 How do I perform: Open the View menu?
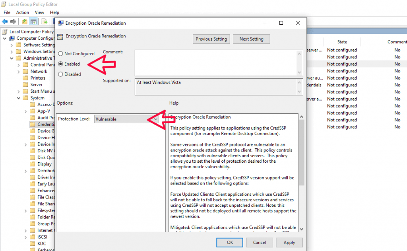[39, 12]
